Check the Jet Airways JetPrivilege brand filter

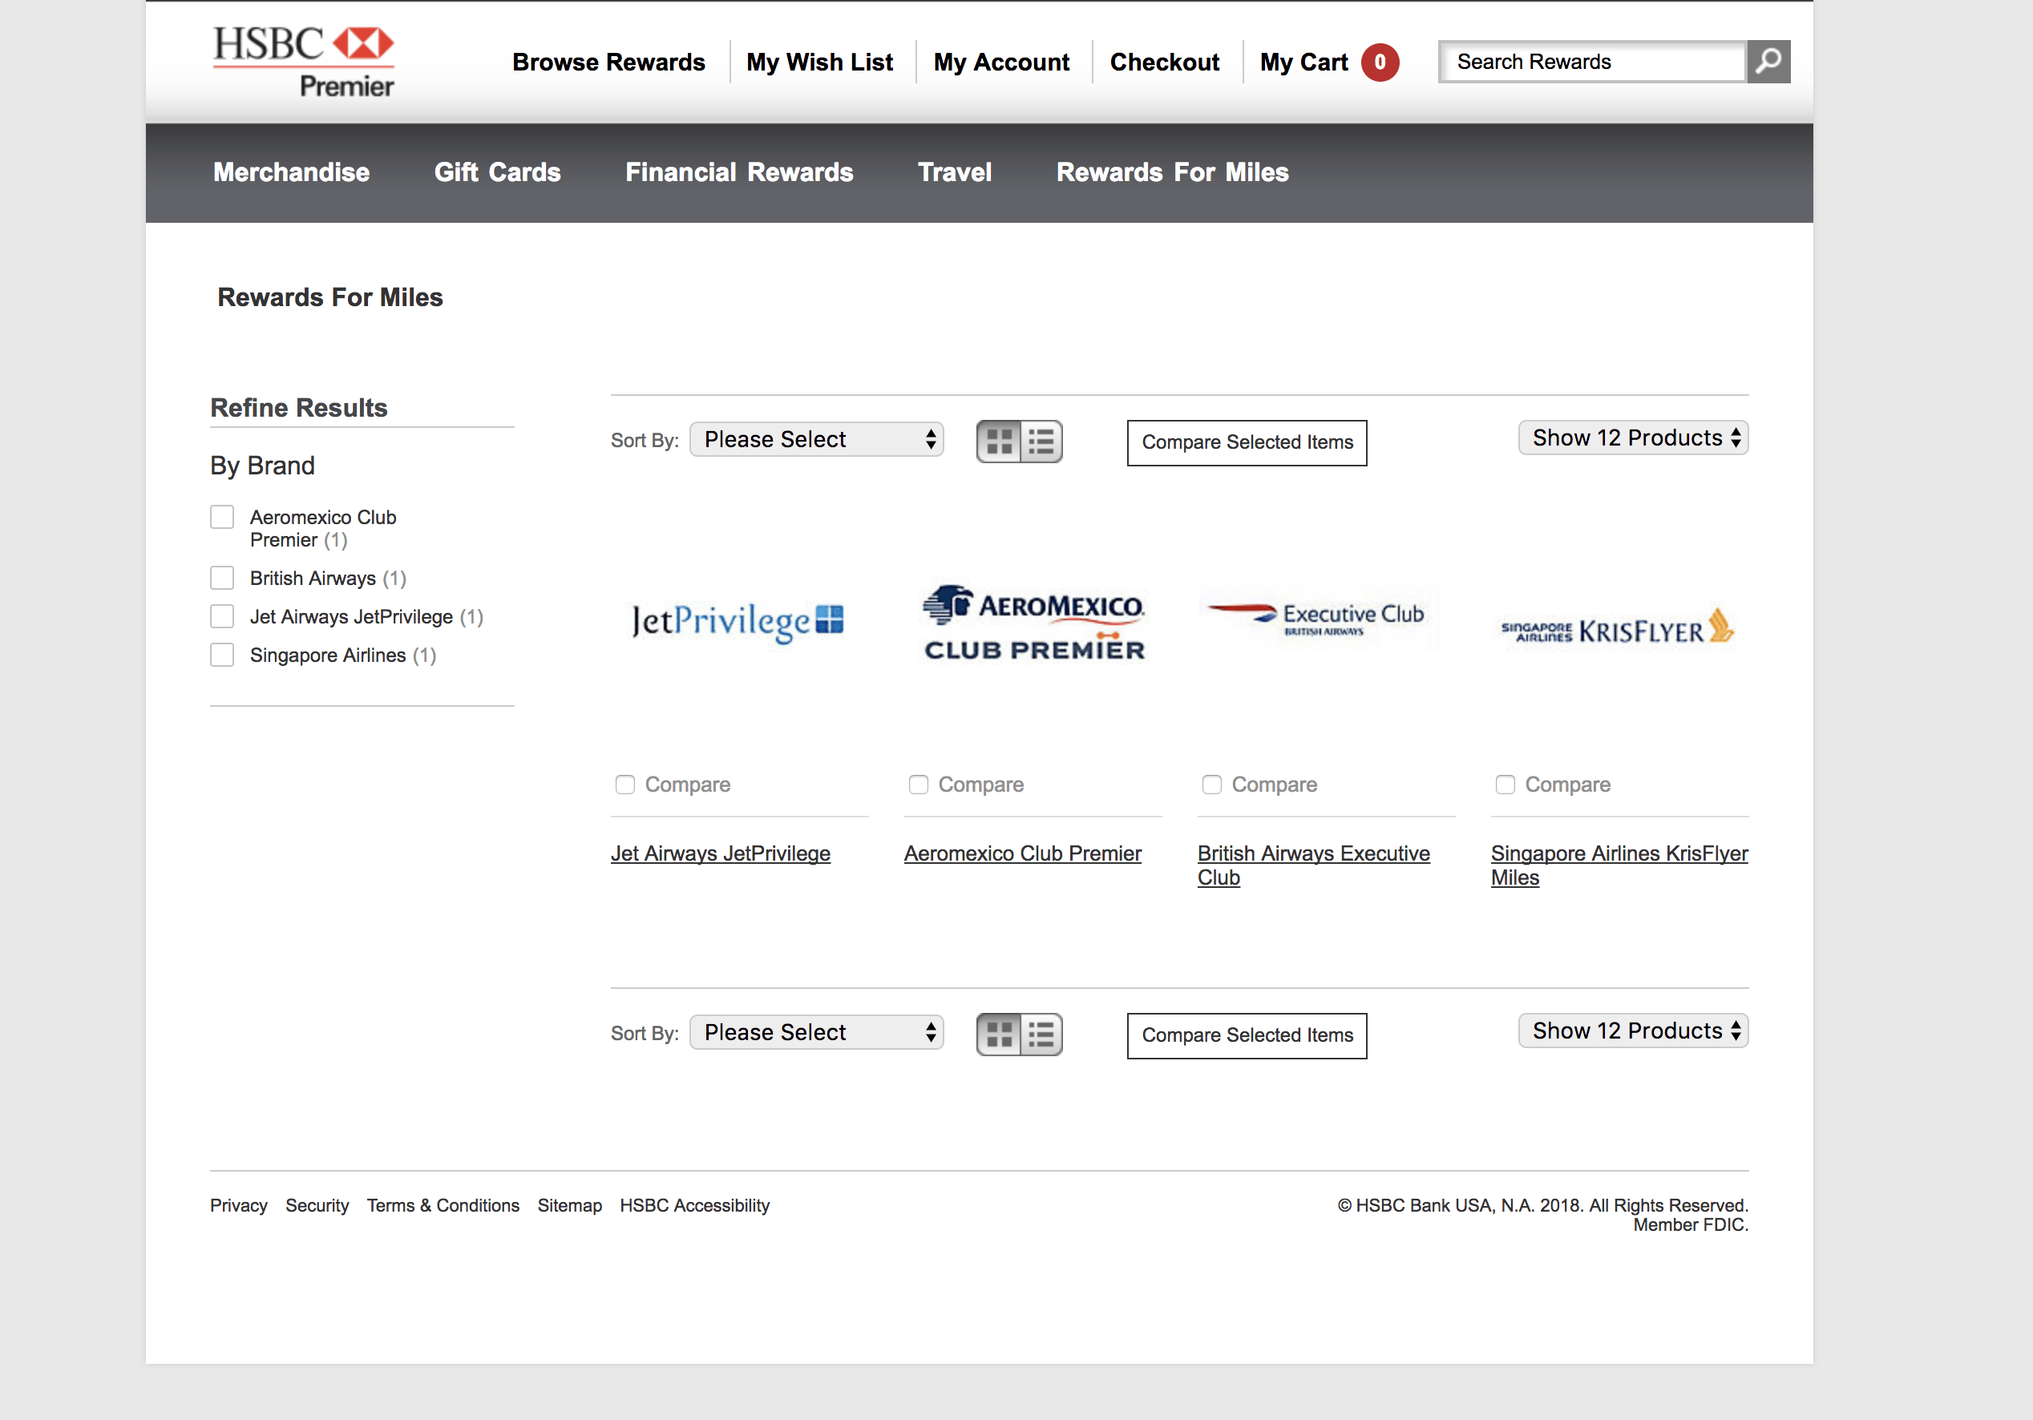(x=222, y=616)
